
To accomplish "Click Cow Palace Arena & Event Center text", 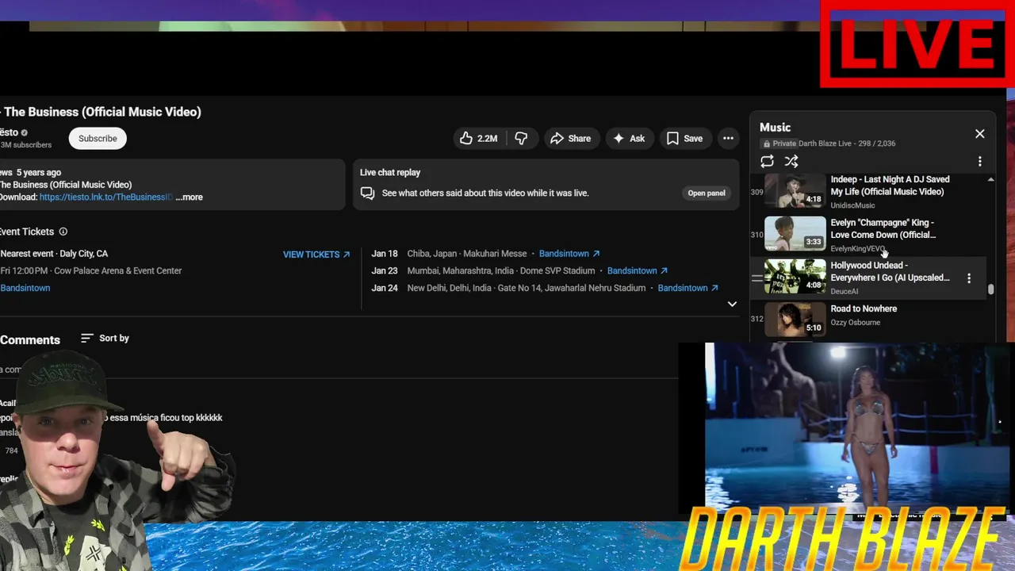I will (117, 270).
